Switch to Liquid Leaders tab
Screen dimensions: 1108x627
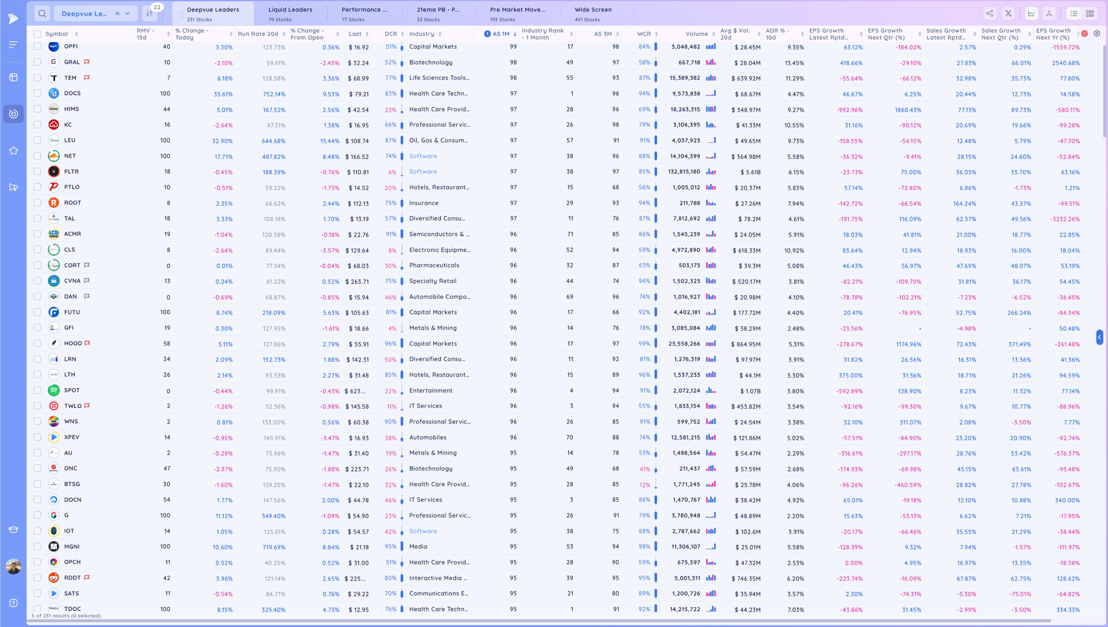tap(290, 13)
